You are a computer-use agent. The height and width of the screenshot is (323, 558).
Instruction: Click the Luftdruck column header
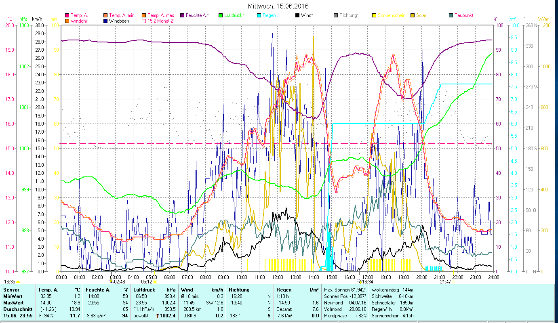[144, 290]
